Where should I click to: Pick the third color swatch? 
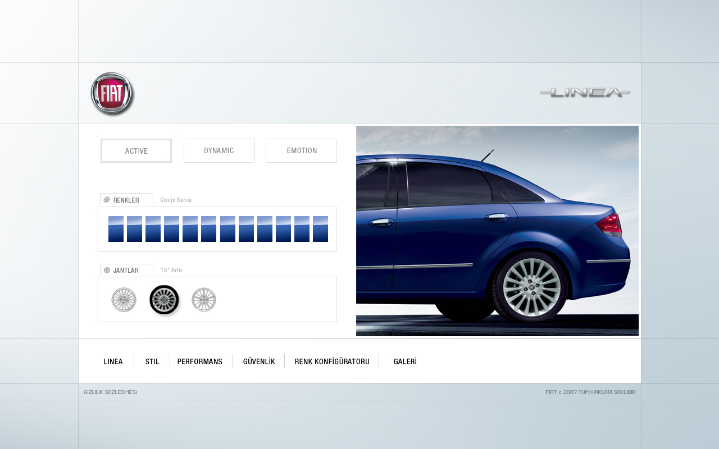pos(153,229)
